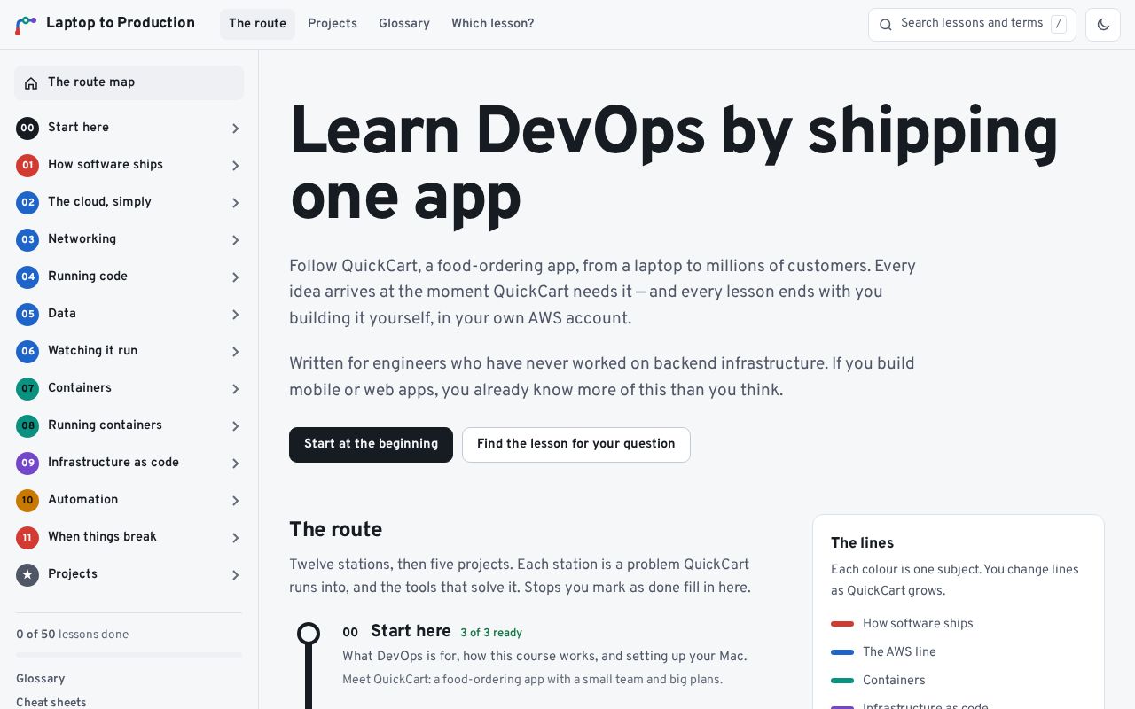
Task: Click the 11 When things break badge
Action: [27, 538]
